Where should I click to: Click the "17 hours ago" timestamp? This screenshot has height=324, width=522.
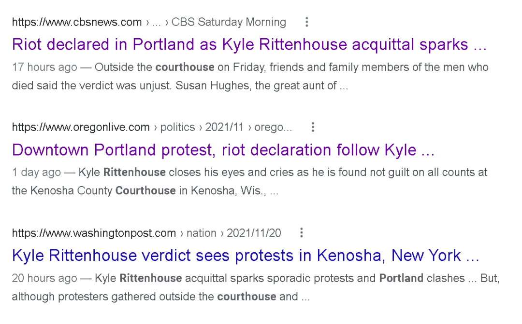click(44, 67)
